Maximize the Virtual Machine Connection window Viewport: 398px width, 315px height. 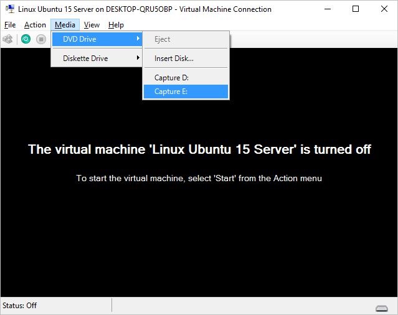point(356,9)
